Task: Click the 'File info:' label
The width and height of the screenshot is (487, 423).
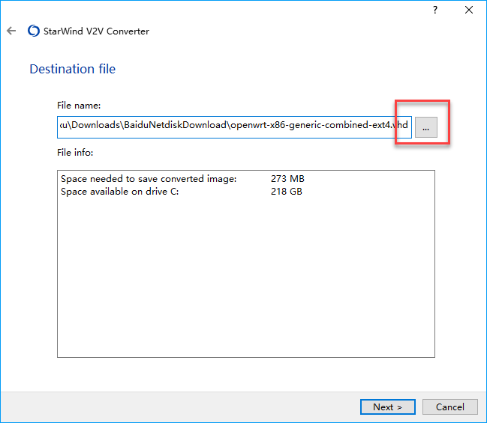Action: point(75,153)
